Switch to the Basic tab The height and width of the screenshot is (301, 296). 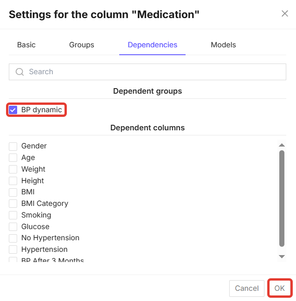click(26, 45)
